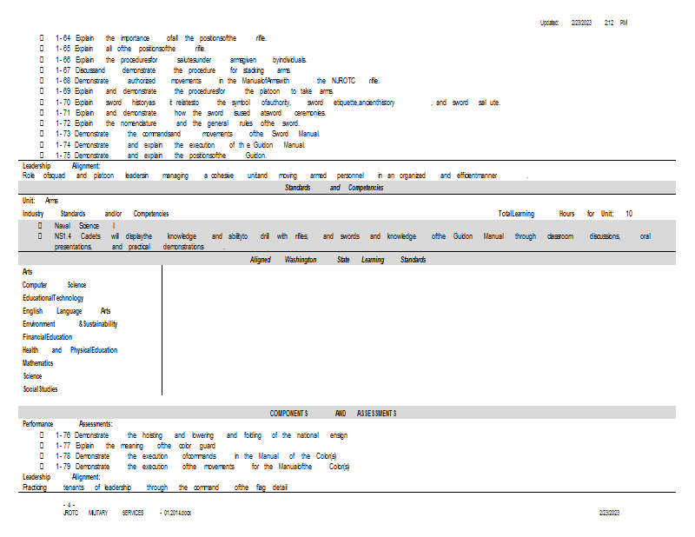695x537 pixels.
Task: Click the 'Unit: Arms' line
Action: tap(40, 201)
